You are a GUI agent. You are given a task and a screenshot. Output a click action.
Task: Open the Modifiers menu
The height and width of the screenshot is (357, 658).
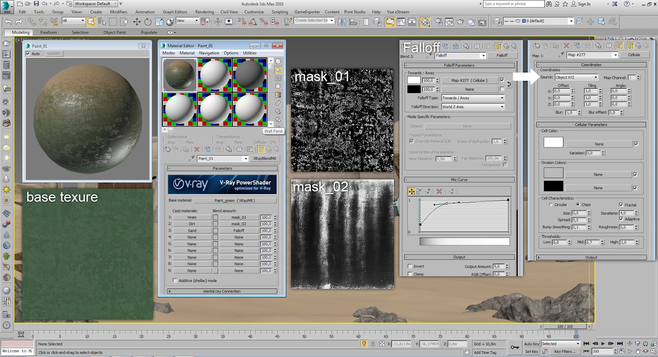click(x=118, y=12)
